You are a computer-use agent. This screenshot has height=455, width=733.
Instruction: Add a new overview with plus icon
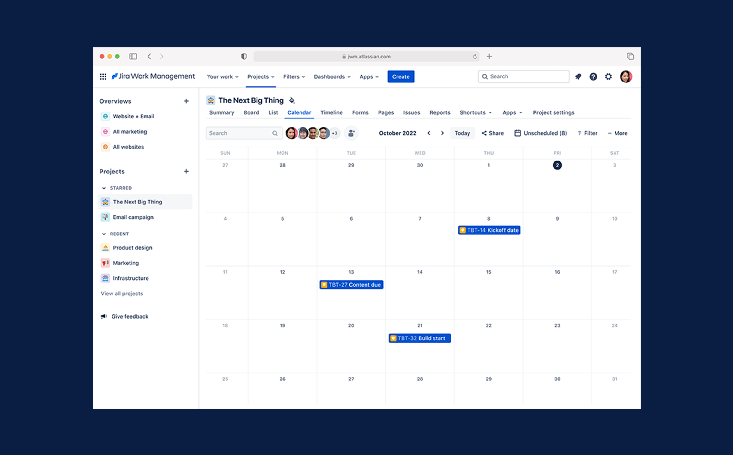pos(186,101)
